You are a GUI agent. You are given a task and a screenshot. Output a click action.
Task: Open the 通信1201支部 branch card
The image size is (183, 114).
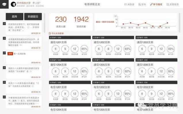point(70,46)
